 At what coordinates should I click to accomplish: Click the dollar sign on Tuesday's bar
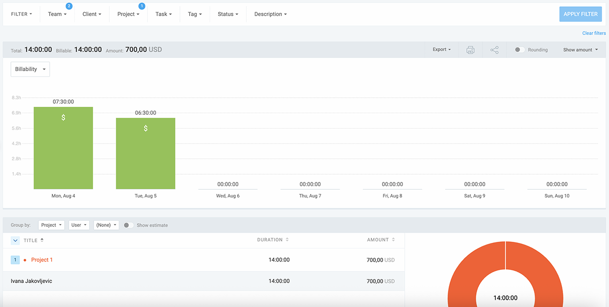146,128
